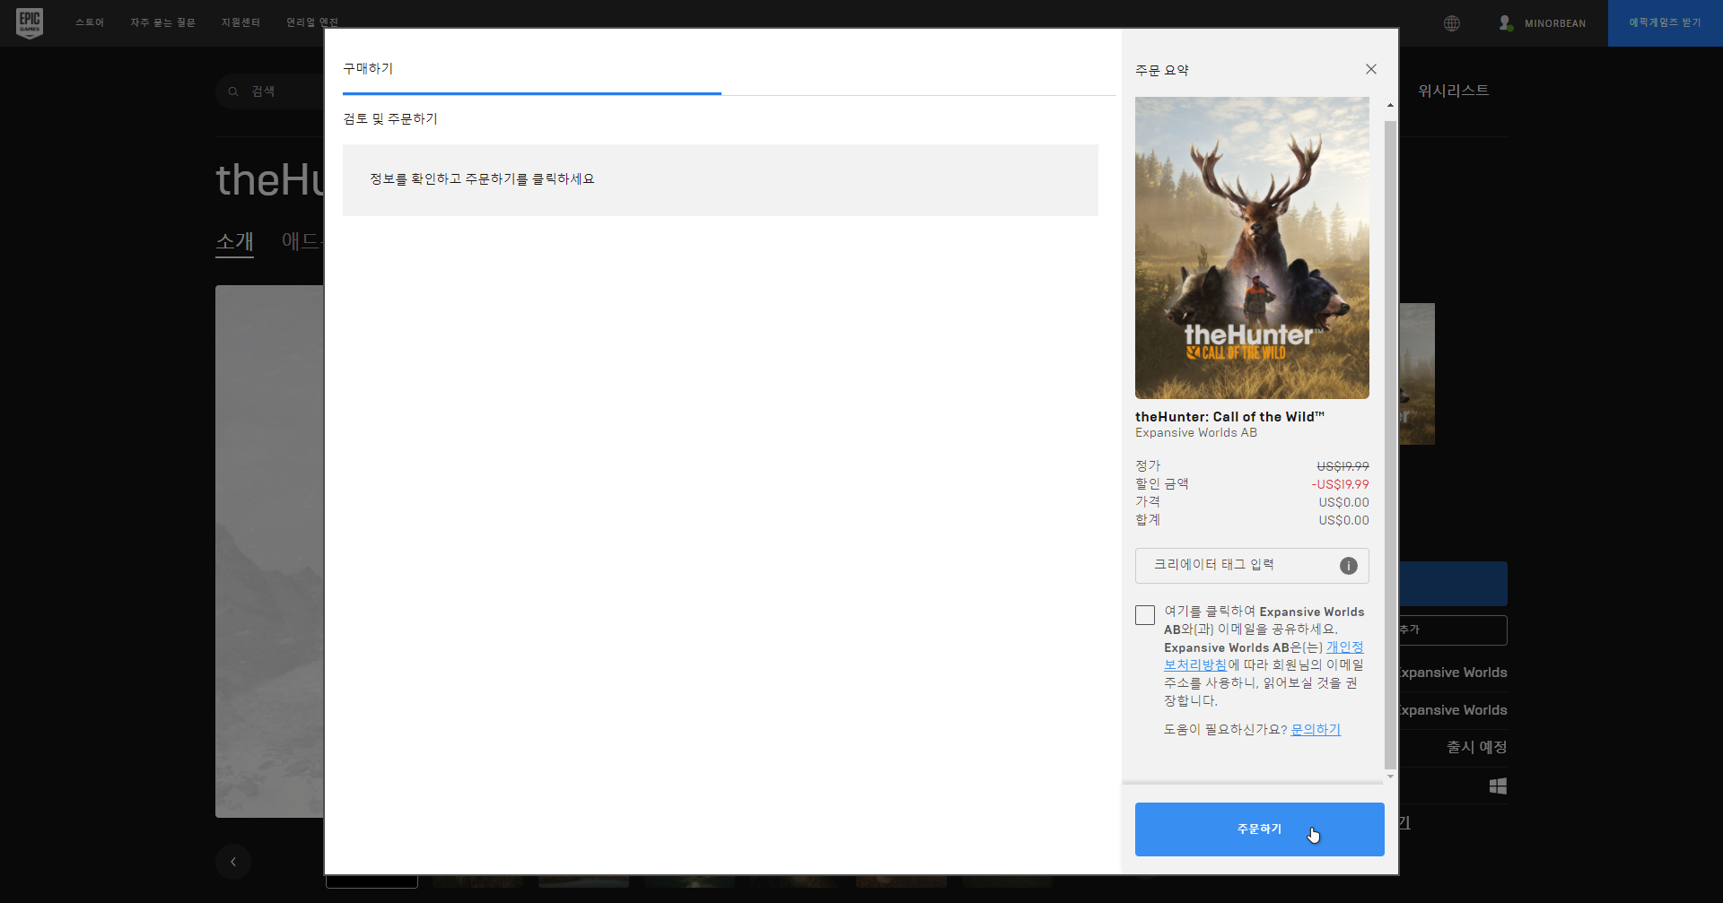Click the search magnifier icon

(x=233, y=91)
